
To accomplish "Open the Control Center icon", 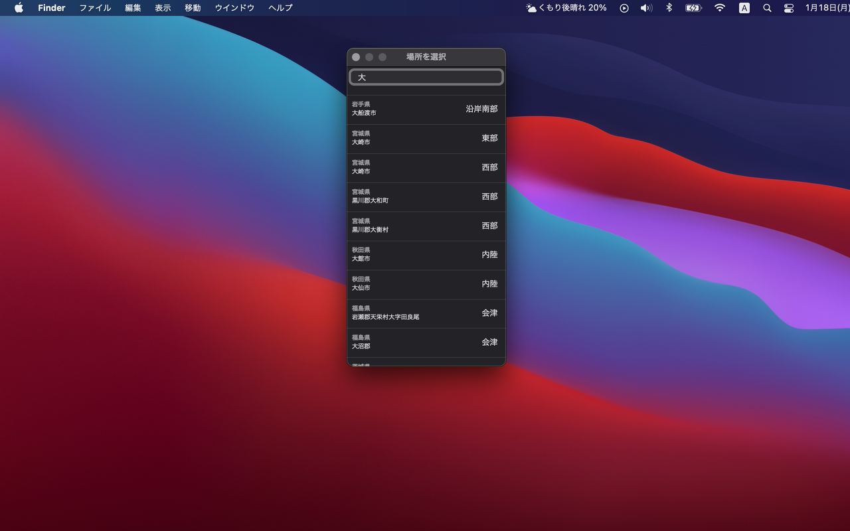I will [789, 8].
